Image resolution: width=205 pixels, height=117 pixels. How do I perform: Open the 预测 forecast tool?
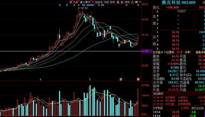(127, 2)
